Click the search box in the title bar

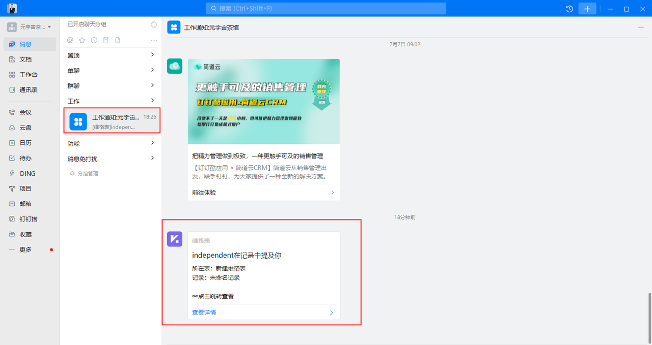pos(326,9)
